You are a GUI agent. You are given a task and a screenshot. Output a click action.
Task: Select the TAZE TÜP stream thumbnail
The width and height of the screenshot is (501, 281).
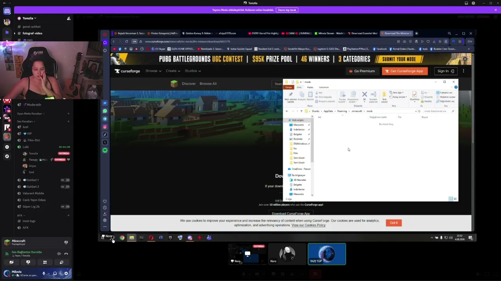327,254
